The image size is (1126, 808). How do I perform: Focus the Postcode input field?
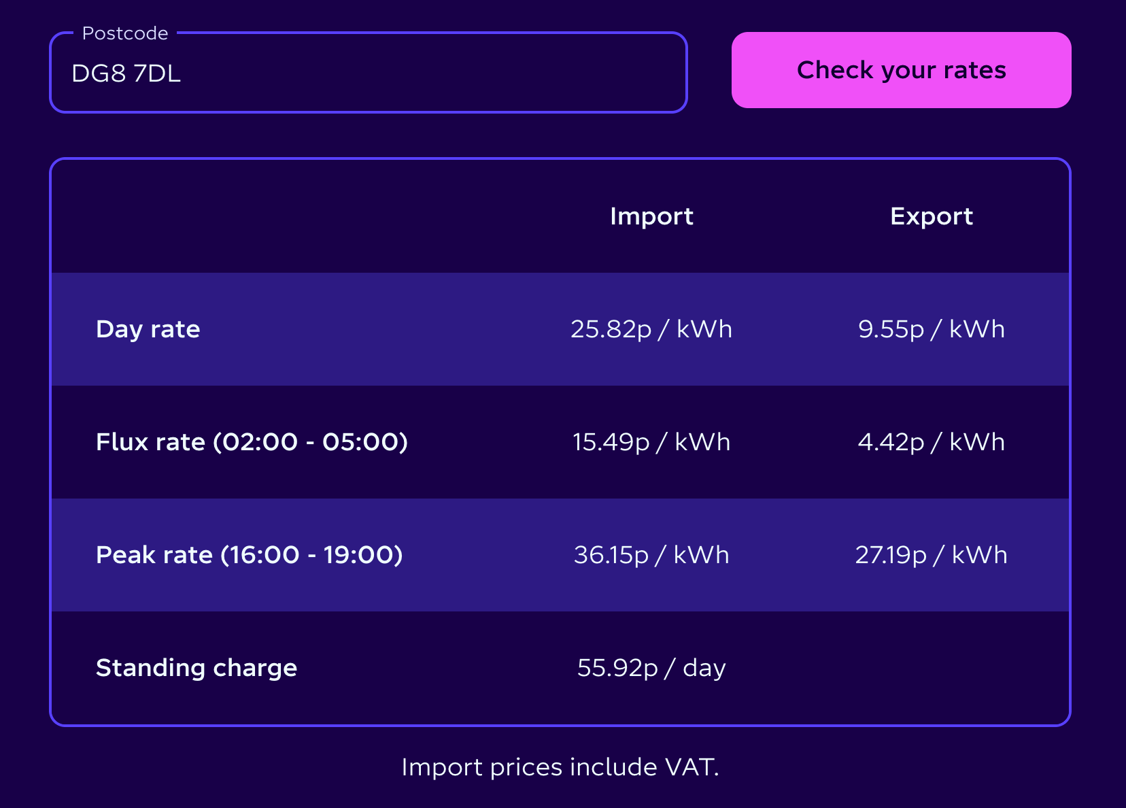pos(369,72)
